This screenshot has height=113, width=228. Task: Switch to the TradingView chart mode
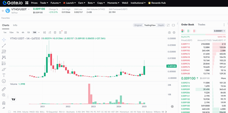[x=150, y=25]
